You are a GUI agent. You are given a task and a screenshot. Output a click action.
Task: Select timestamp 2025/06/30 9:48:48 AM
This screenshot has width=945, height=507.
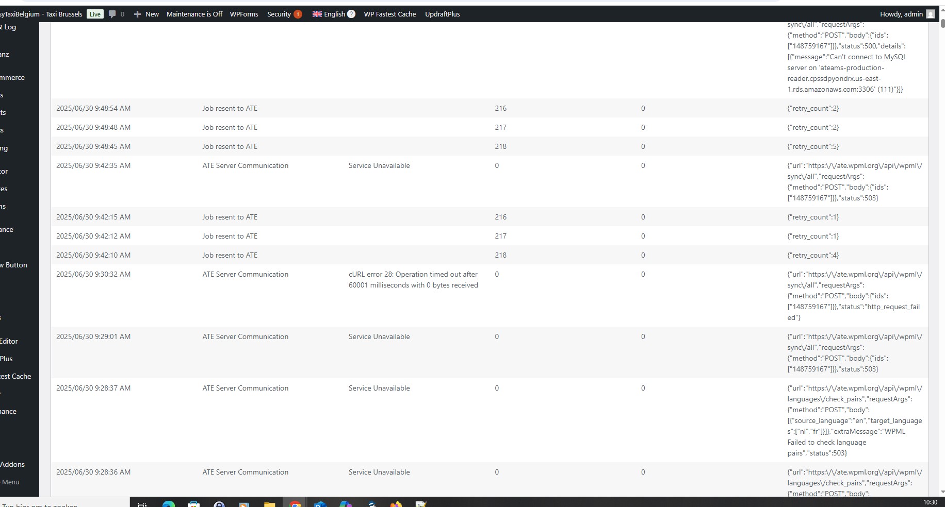[93, 127]
